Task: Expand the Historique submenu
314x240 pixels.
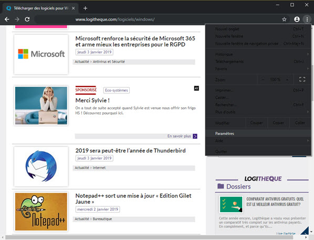Action: pyautogui.click(x=258, y=54)
